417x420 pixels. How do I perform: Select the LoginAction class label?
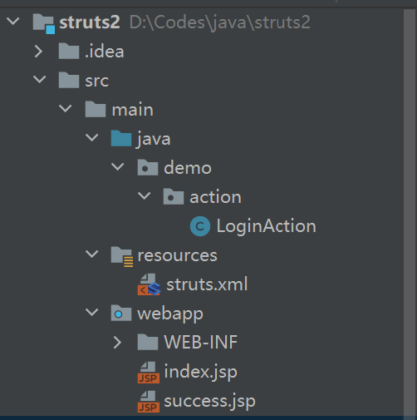(x=266, y=226)
